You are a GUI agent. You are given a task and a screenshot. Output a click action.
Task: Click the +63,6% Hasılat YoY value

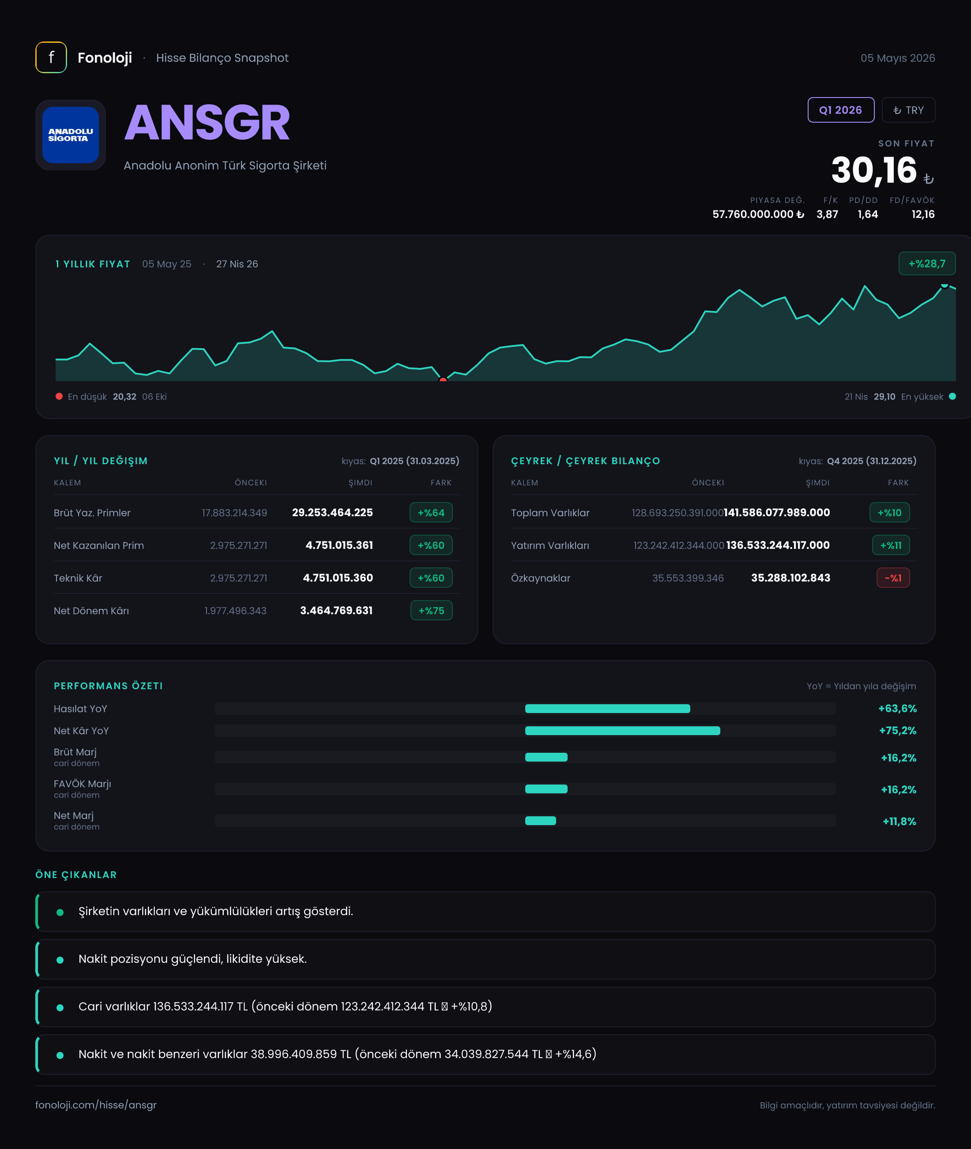[x=897, y=709]
